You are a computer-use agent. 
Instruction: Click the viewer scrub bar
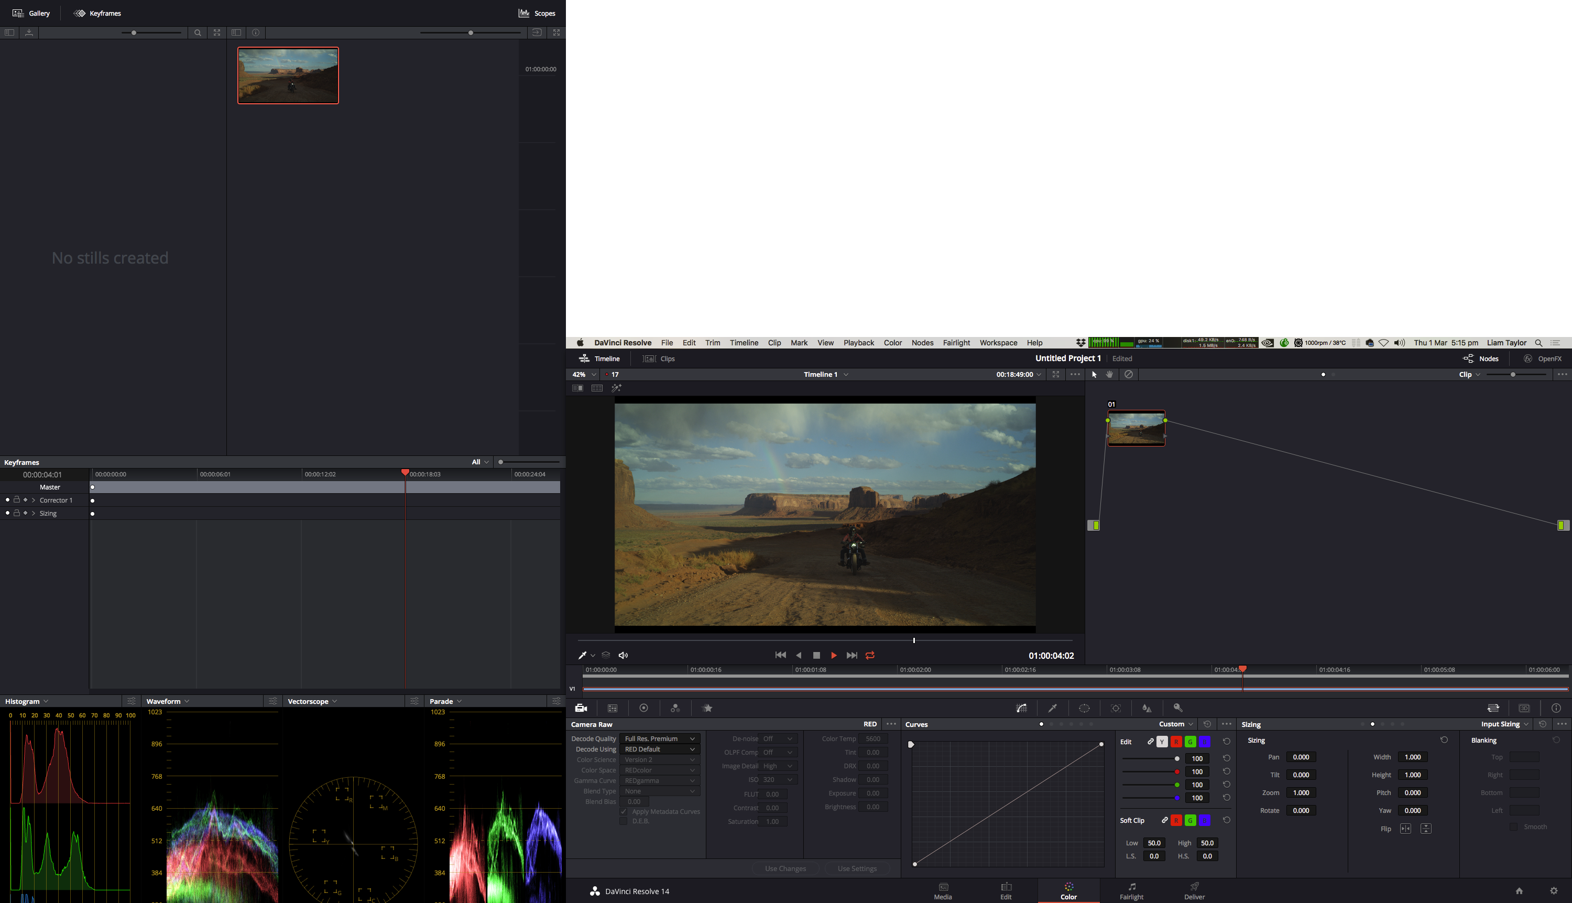[825, 640]
